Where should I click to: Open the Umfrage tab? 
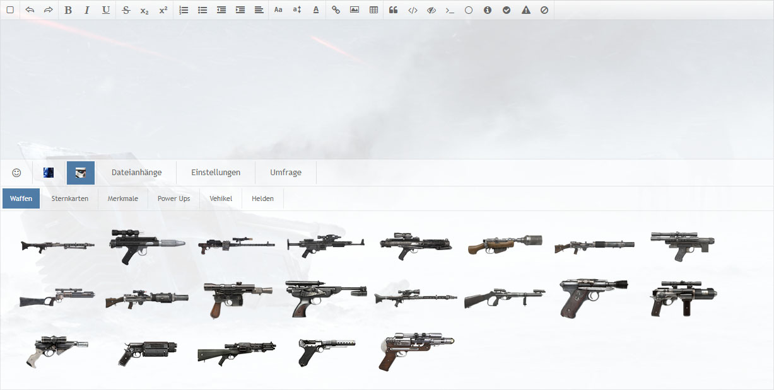[x=286, y=173]
